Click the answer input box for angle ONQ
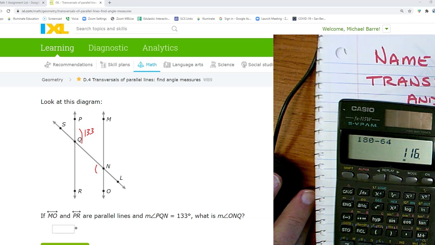 [x=63, y=229]
